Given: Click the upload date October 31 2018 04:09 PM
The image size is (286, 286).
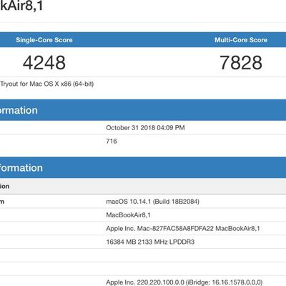Looking at the screenshot, I should click(x=145, y=128).
